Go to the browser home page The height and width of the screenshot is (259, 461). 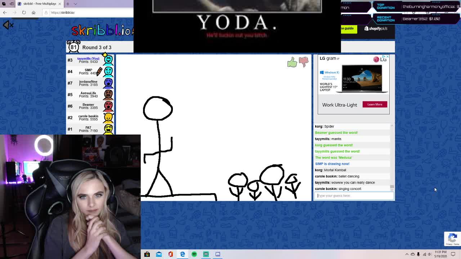point(33,13)
